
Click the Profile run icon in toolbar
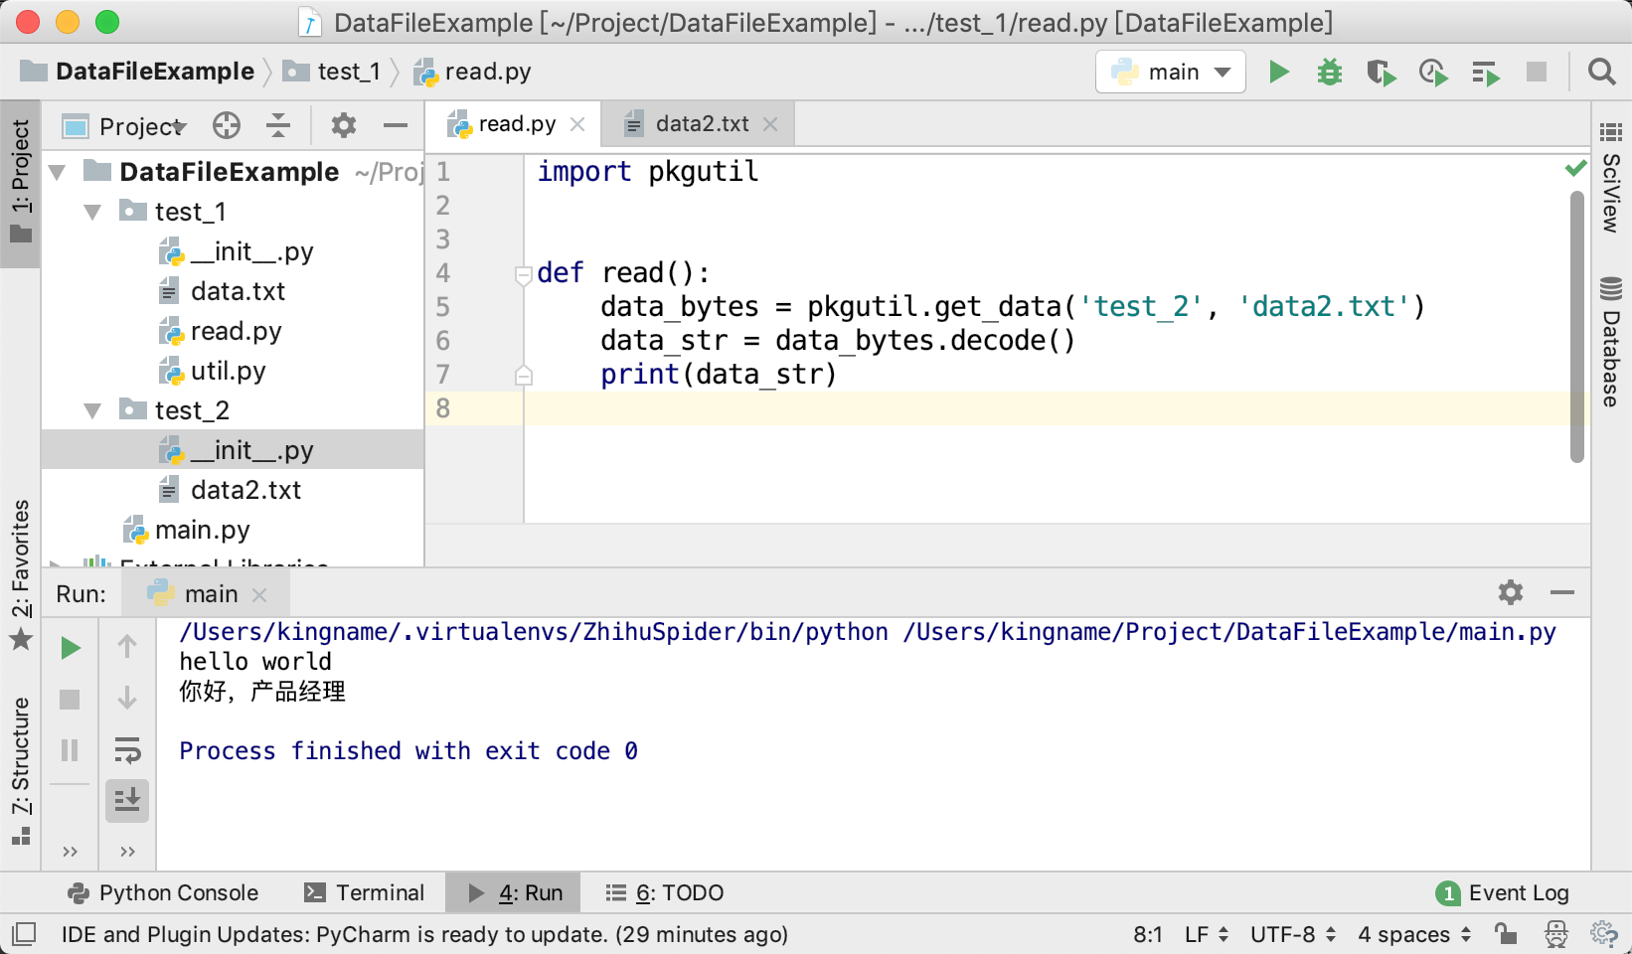1432,72
